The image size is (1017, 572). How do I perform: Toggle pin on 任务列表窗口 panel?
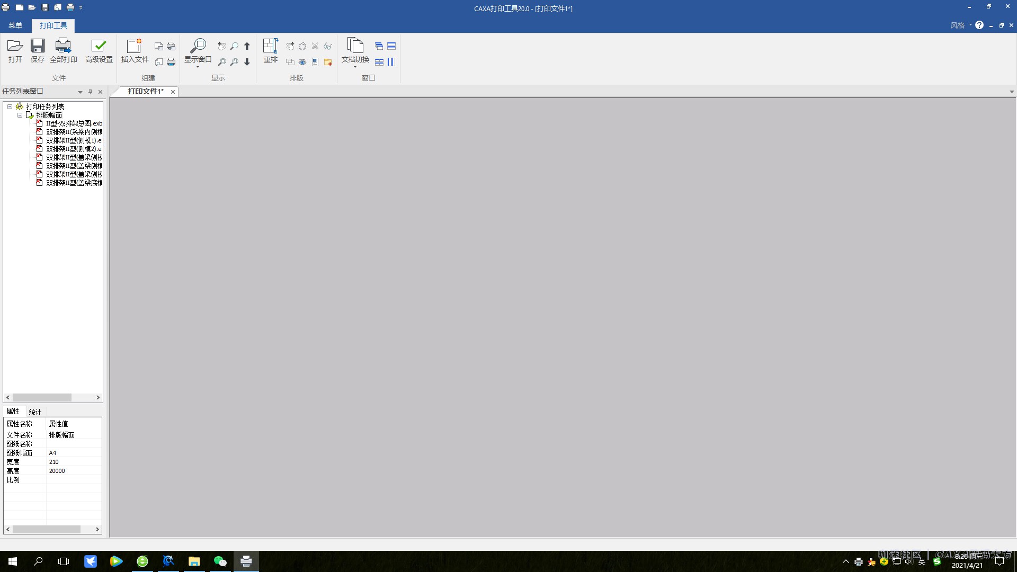tap(90, 92)
